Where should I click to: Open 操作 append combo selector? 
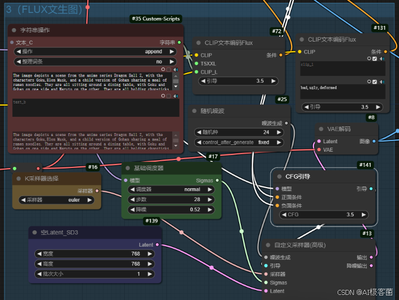pyautogui.click(x=95, y=52)
